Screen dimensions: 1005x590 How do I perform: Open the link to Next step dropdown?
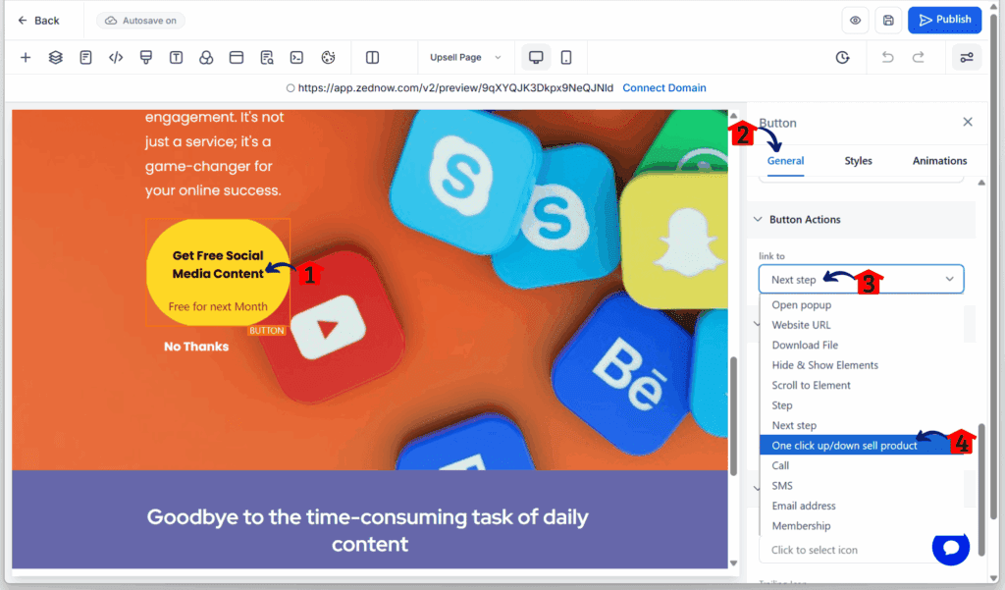862,280
